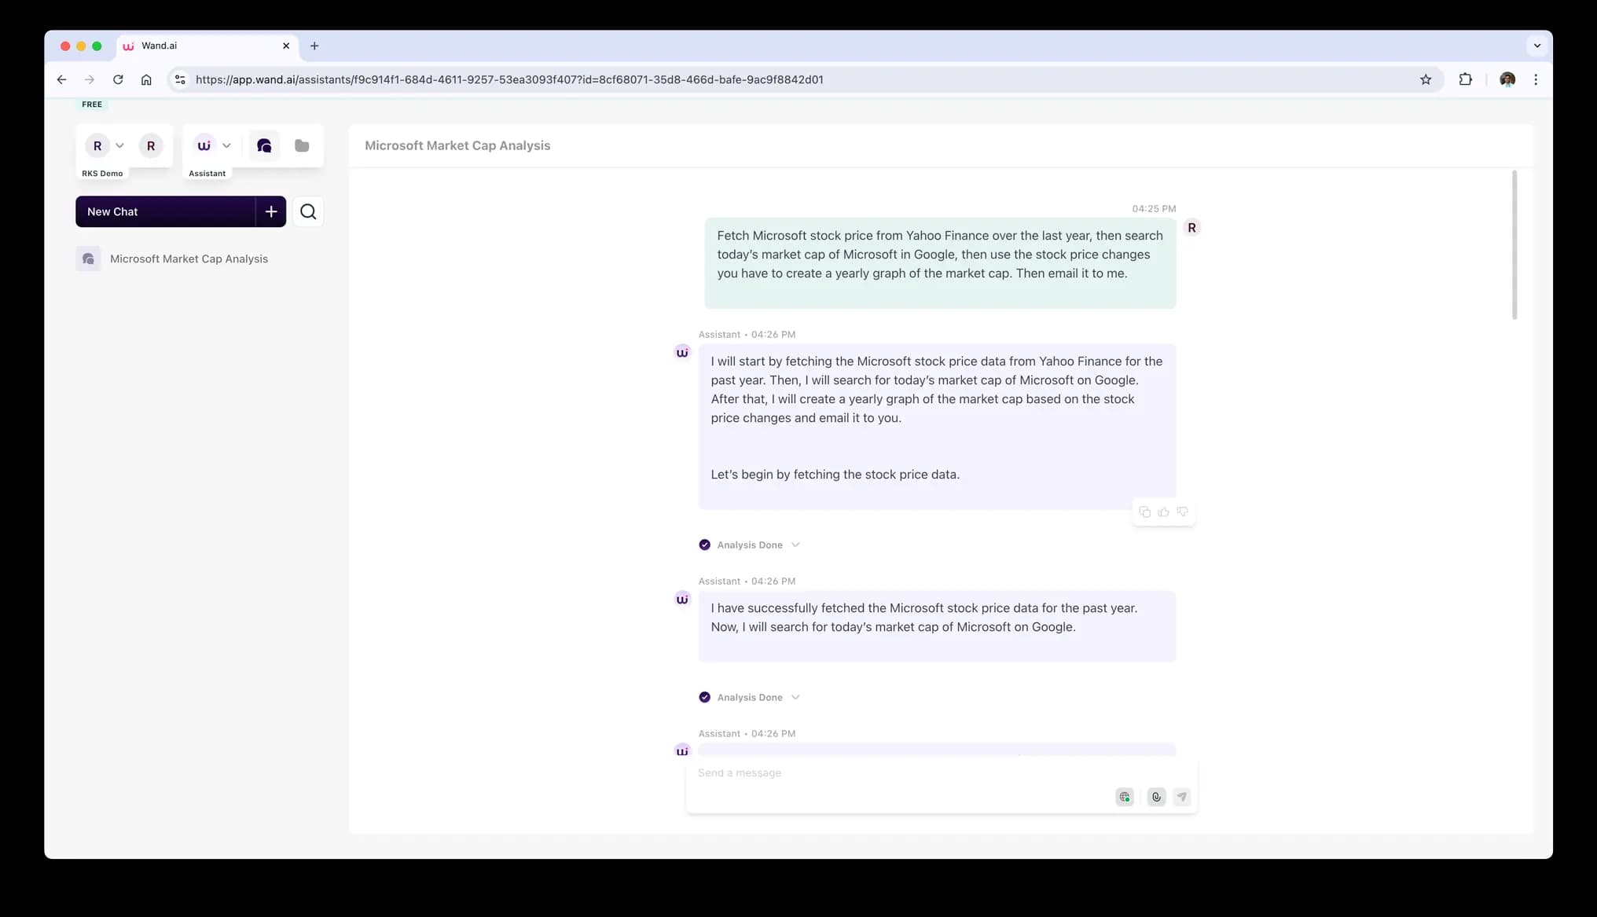Viewport: 1597px width, 917px height.
Task: Copy the assistant's first message
Action: [x=1144, y=512]
